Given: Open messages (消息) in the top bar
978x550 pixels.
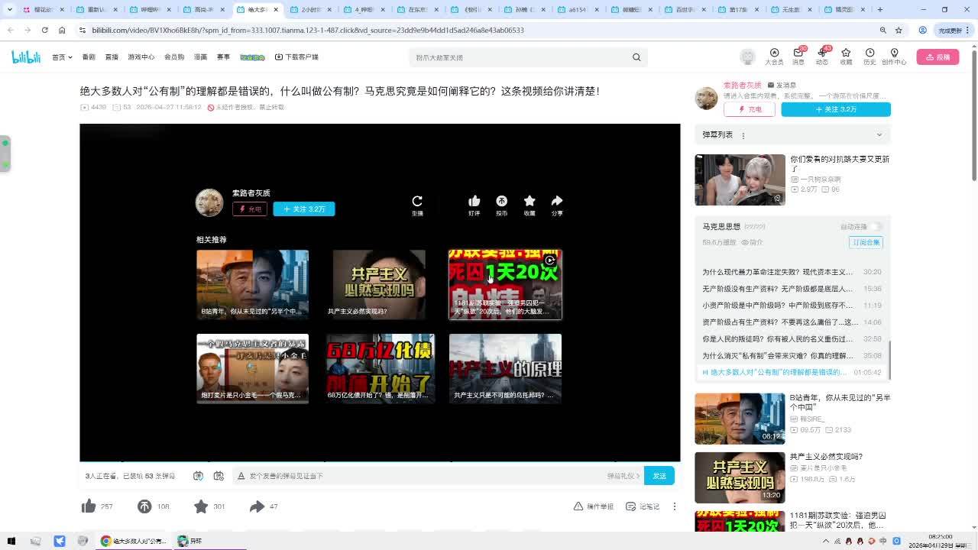Looking at the screenshot, I should (x=798, y=56).
